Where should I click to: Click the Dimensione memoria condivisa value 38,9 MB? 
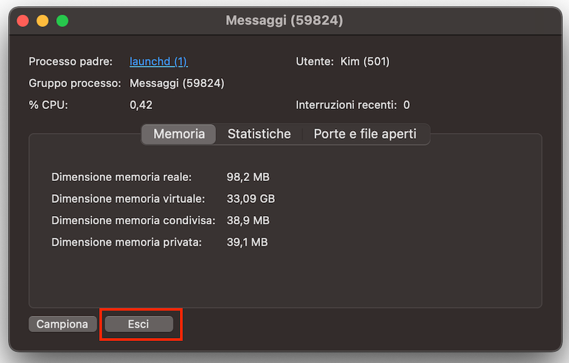[248, 221]
